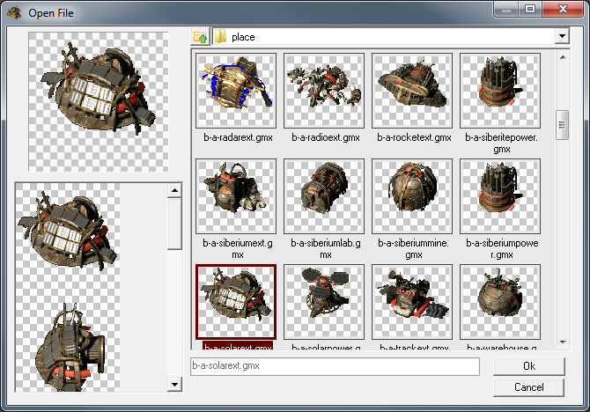Click the b-a-radarext.gmx file name

pos(238,137)
